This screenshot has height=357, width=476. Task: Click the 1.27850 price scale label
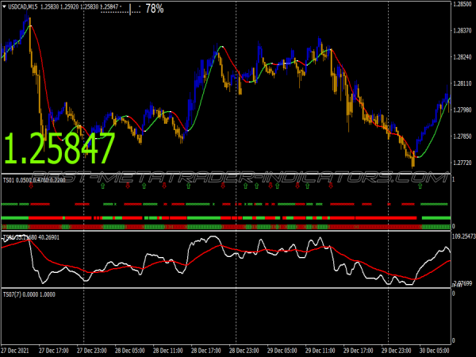point(462,136)
